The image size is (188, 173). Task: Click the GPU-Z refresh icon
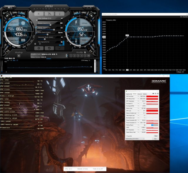click(x=156, y=94)
